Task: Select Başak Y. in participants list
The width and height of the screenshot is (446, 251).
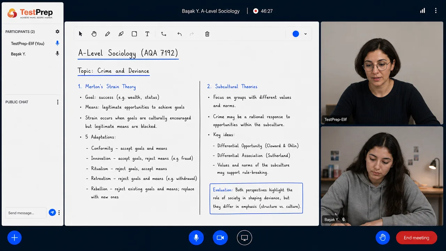Action: [x=18, y=54]
